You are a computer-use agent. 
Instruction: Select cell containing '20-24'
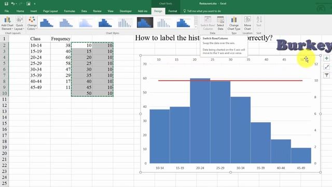coord(40,58)
